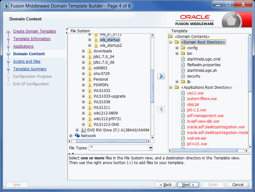Go to Template Information step
The height and width of the screenshot is (192, 255).
click(x=32, y=39)
